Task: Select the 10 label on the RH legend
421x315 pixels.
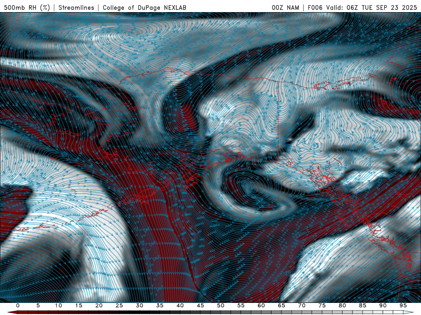Action: (x=58, y=306)
